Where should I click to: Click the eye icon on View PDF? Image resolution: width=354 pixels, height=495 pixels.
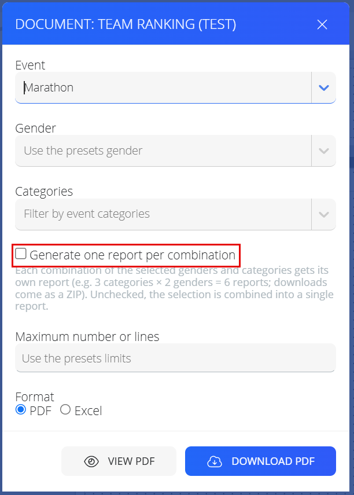click(x=91, y=461)
